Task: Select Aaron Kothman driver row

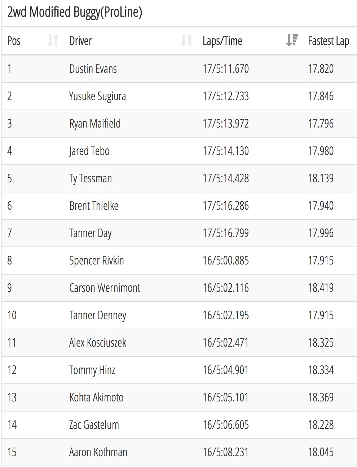Action: [180, 452]
